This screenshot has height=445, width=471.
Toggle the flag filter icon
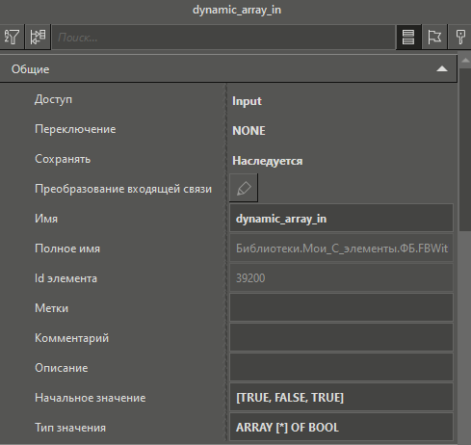tap(434, 38)
